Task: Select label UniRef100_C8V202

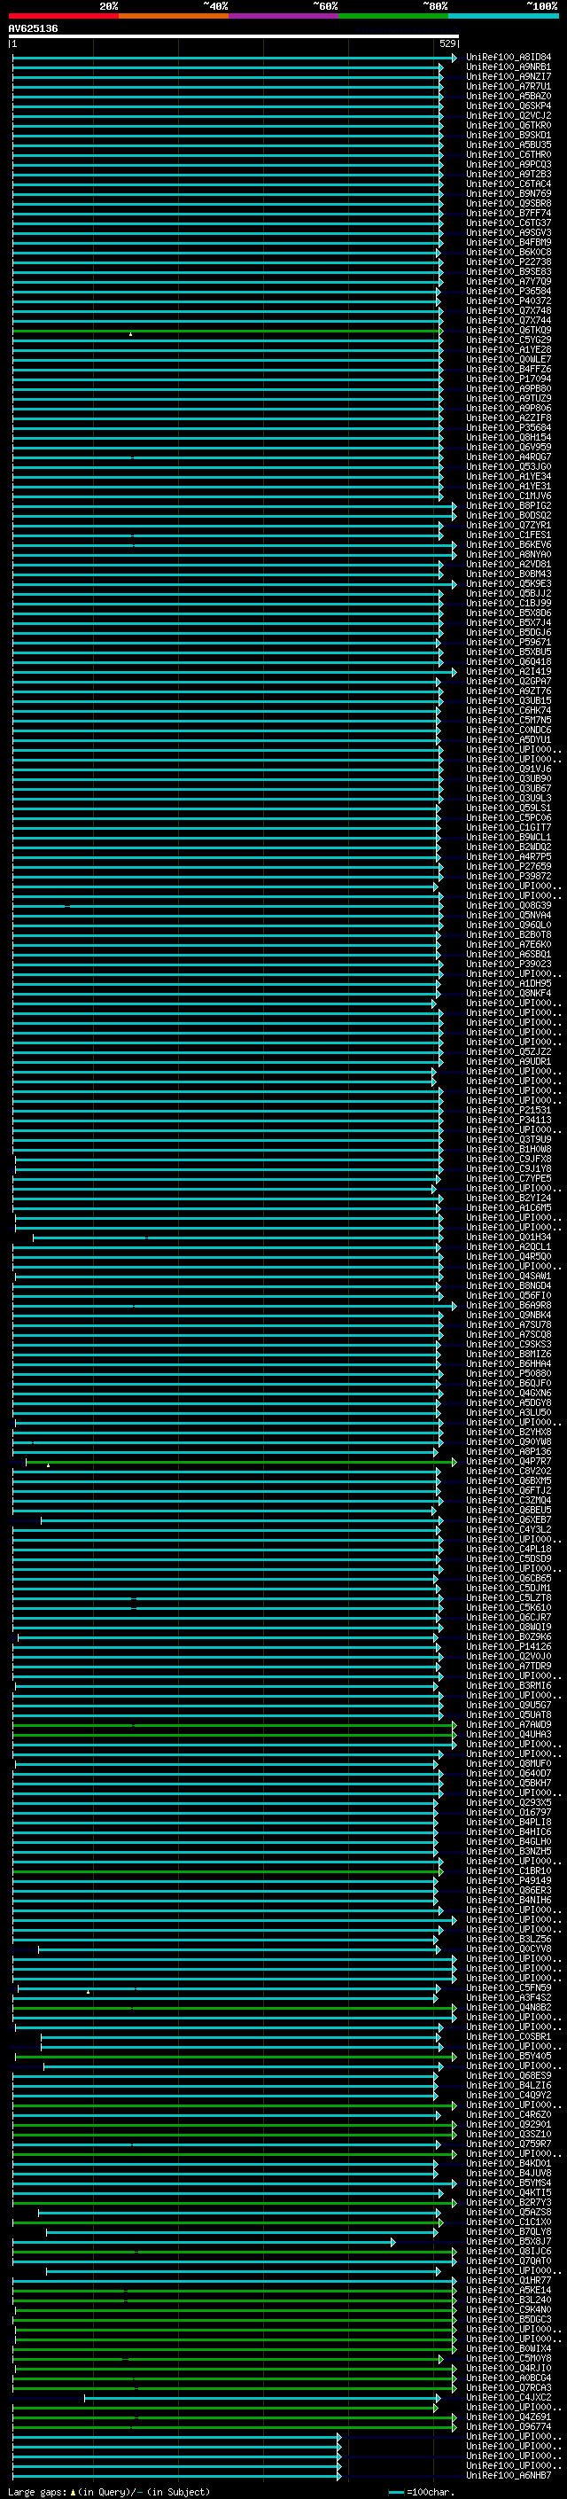Action: 508,1471
